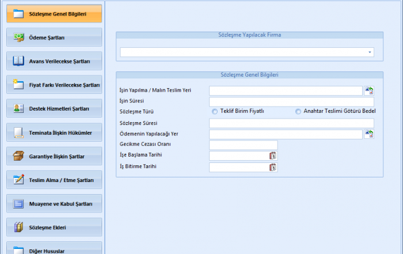The height and width of the screenshot is (254, 403).
Task: Focus the Sözleşme Süresi text field
Action: (x=291, y=123)
